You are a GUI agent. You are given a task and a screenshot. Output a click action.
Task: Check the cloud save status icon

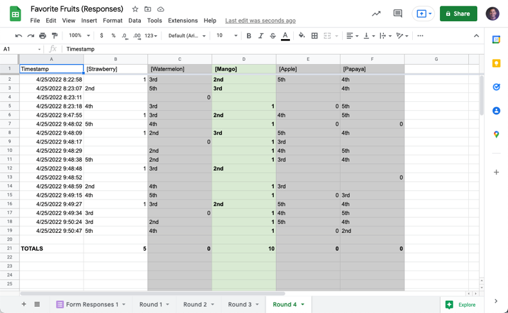[160, 9]
